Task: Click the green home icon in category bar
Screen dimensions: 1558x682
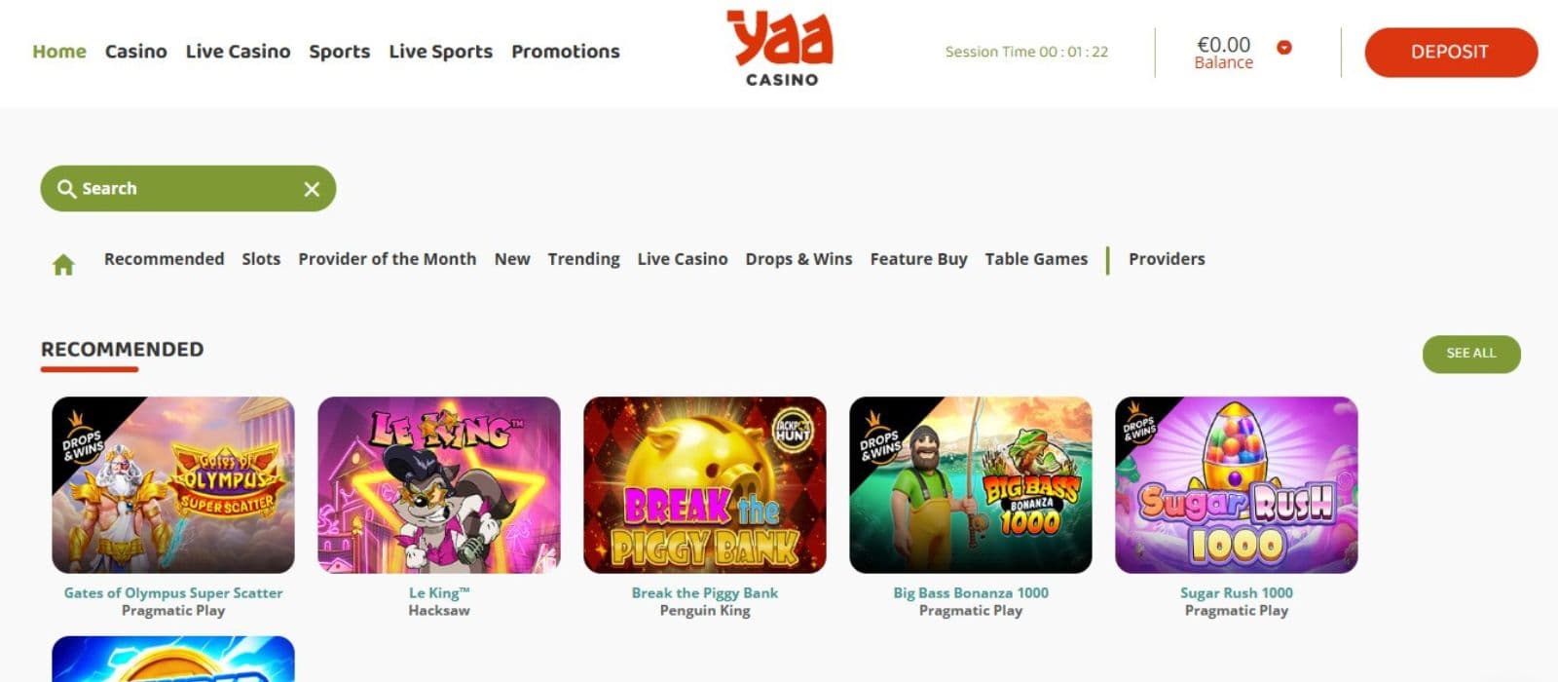Action: pos(63,264)
